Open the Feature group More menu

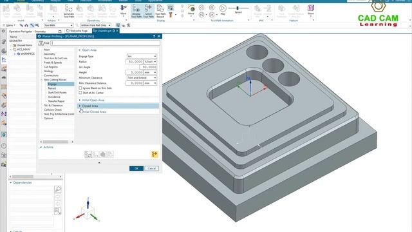pos(310,10)
